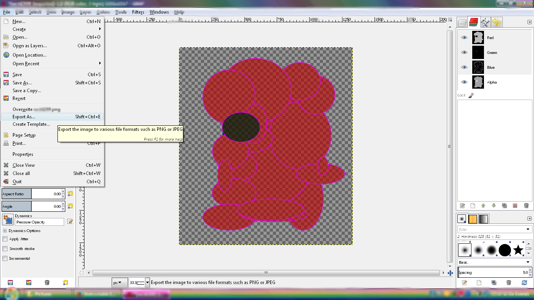The width and height of the screenshot is (534, 300).
Task: Click the refresh brushes icon
Action: [x=524, y=282]
